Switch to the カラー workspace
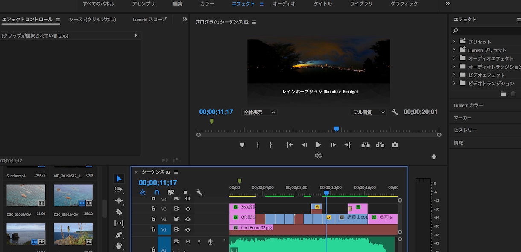Screen dimensions: 521x252 coord(207,4)
